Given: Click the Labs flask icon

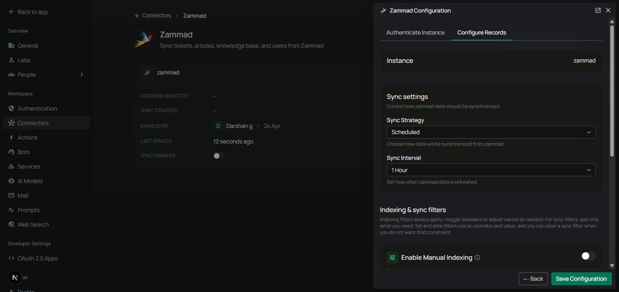Looking at the screenshot, I should coord(11,60).
